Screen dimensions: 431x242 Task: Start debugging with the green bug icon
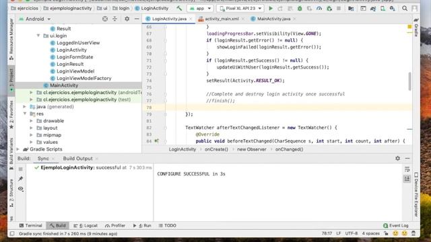coord(300,9)
